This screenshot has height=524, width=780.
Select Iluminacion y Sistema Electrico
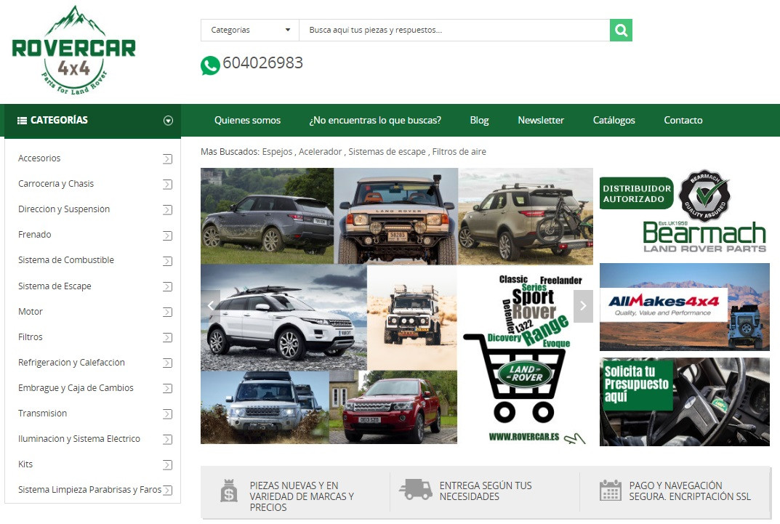79,438
